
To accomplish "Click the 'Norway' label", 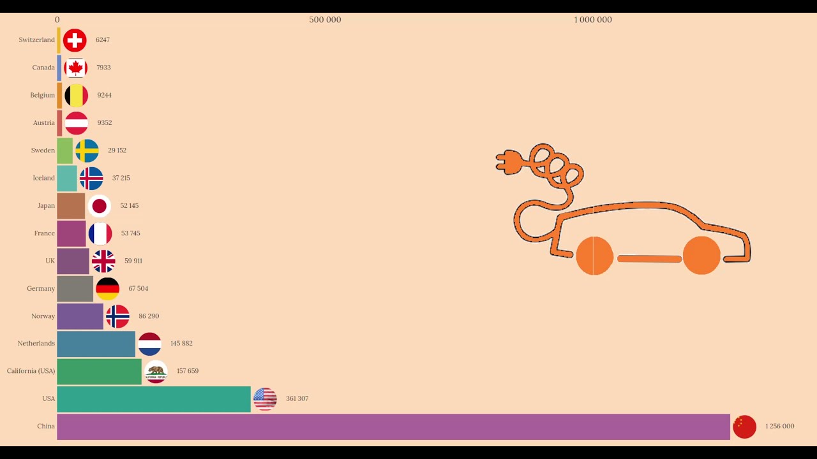I will (43, 316).
